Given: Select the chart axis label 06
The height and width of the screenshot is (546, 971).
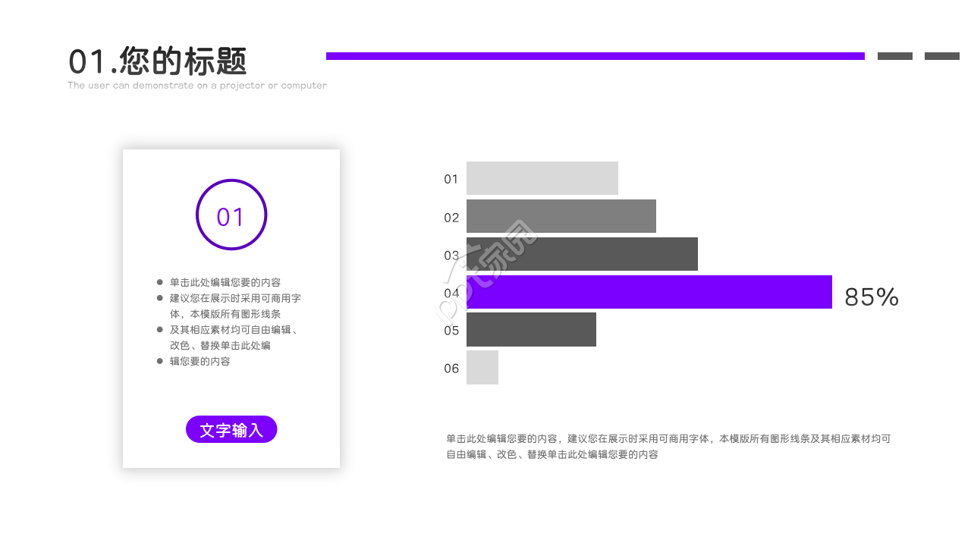Looking at the screenshot, I should (451, 369).
